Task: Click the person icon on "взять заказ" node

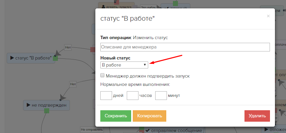Action: (103, 7)
